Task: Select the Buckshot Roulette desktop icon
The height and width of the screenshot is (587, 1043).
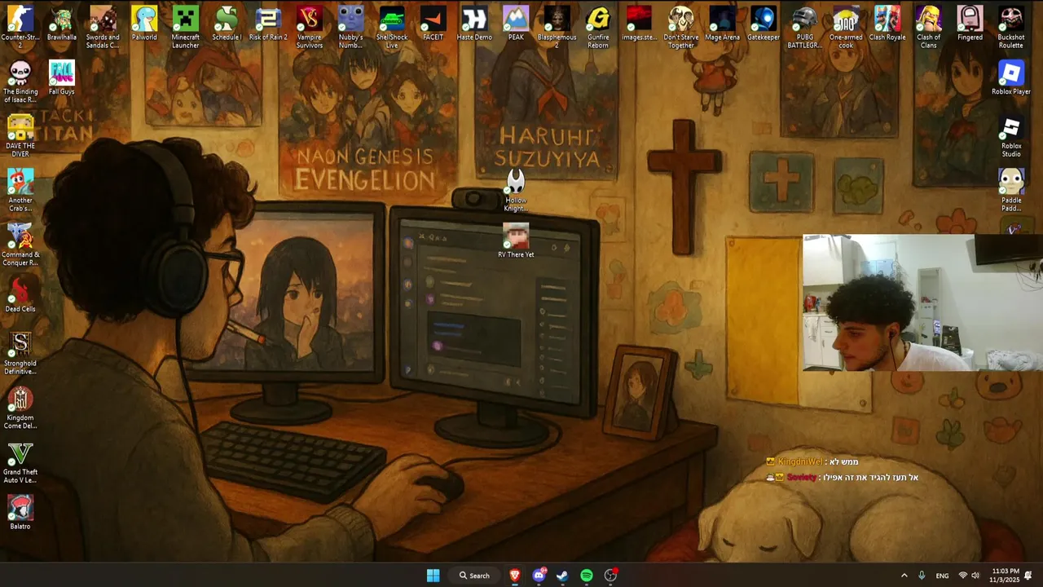Action: click(1011, 26)
